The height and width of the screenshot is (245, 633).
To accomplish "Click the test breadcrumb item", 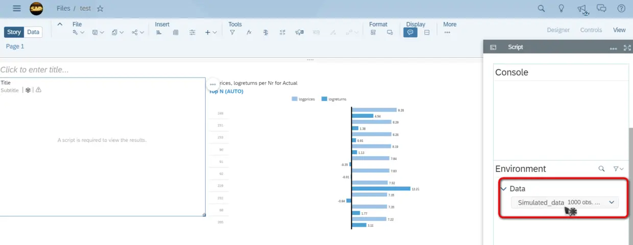I will tap(85, 8).
